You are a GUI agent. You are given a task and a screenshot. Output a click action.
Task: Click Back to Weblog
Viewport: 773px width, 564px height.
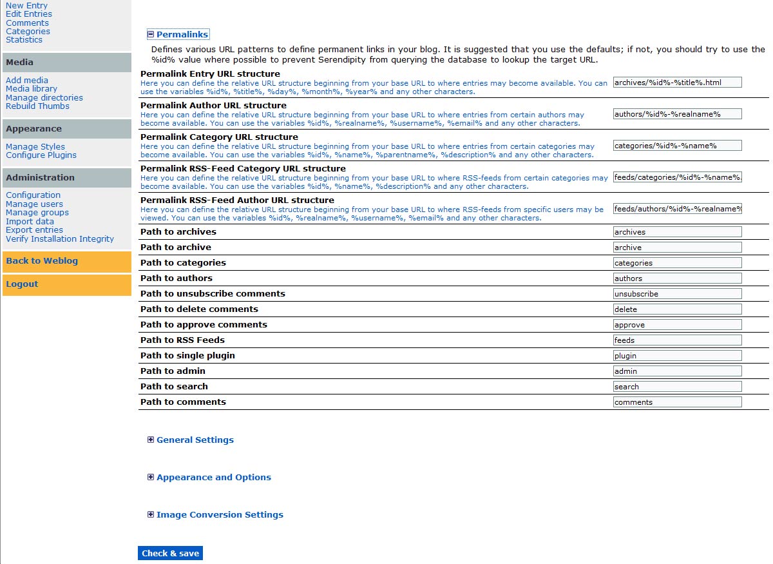[x=41, y=260]
